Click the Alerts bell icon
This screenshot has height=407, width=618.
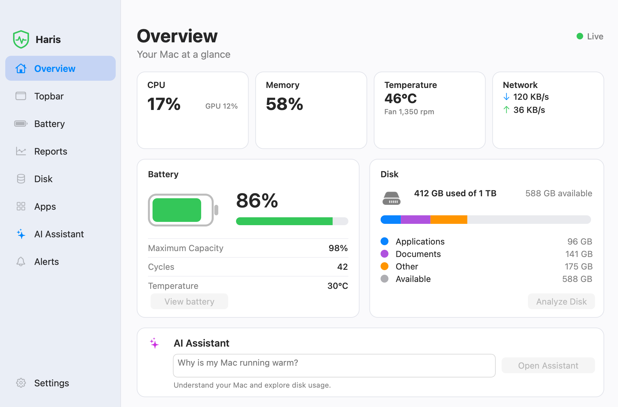pos(21,261)
